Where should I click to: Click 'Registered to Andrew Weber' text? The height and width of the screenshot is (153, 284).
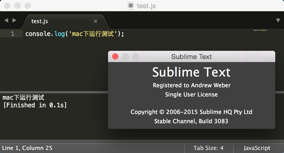[x=192, y=85]
